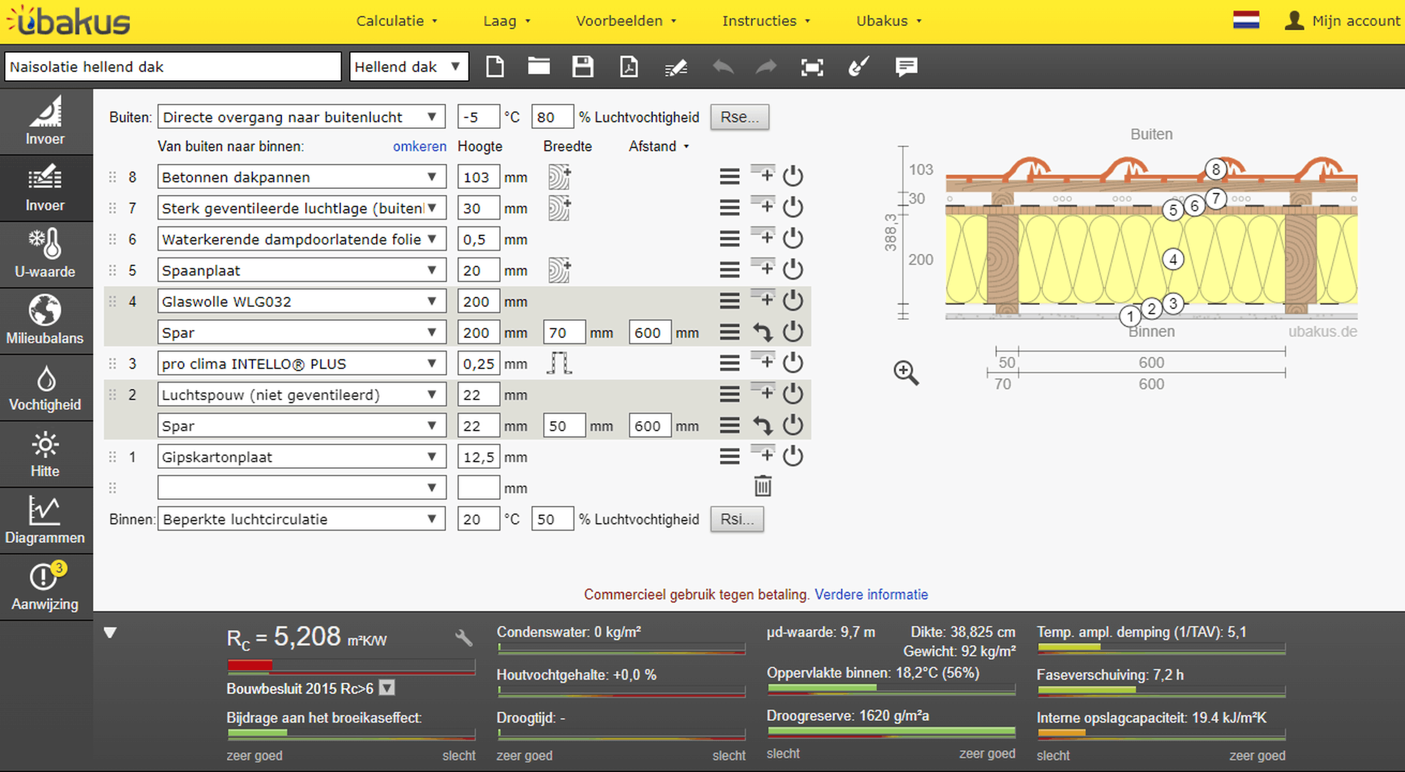Click Rc value red rating bar
Image resolution: width=1405 pixels, height=772 pixels.
click(x=351, y=665)
